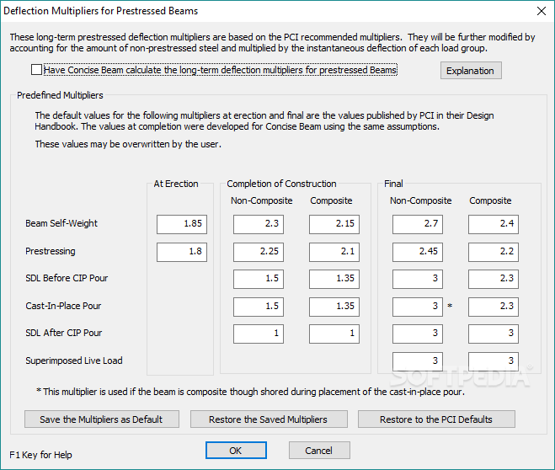Click the 'SDL Before CIP Pour' label

pos(67,278)
